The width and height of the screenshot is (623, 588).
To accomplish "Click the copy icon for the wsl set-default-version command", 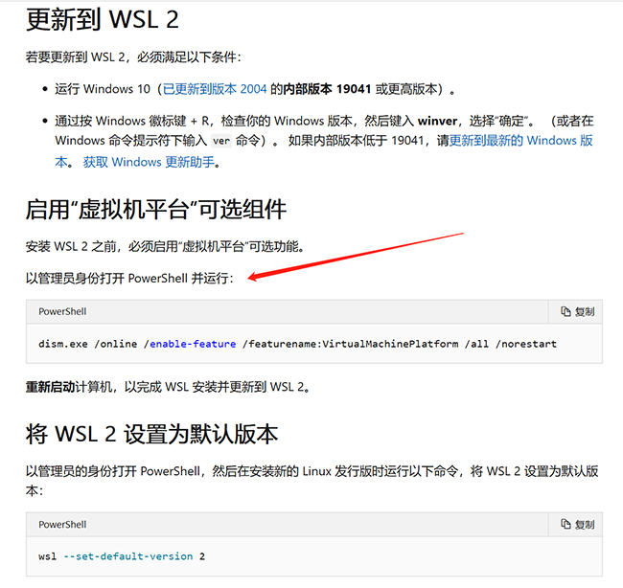I will click(565, 524).
